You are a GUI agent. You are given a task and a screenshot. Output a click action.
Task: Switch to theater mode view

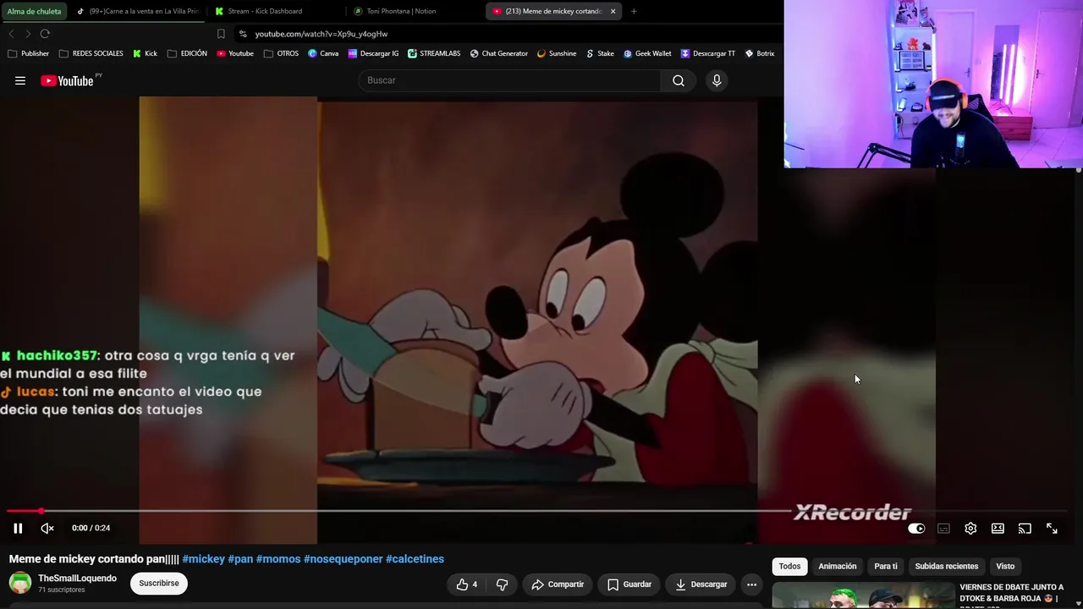[x=998, y=528]
